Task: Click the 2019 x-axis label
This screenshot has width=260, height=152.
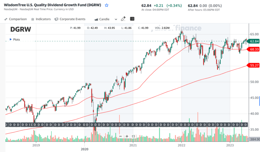Action: tap(36, 145)
